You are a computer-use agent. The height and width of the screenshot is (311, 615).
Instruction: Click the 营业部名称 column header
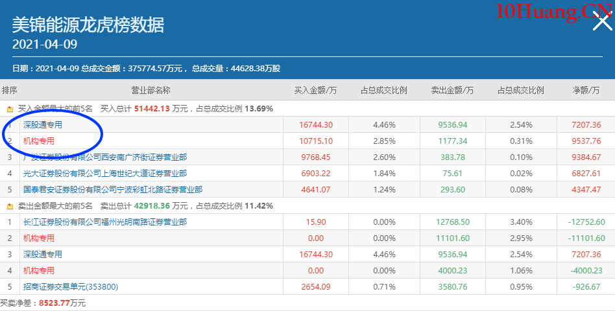151,91
